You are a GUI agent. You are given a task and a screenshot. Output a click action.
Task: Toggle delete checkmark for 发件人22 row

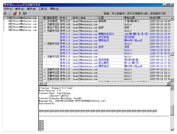tap(45, 70)
